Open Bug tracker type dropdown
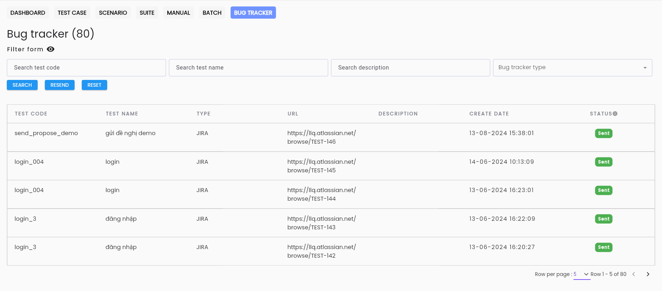 tap(573, 68)
